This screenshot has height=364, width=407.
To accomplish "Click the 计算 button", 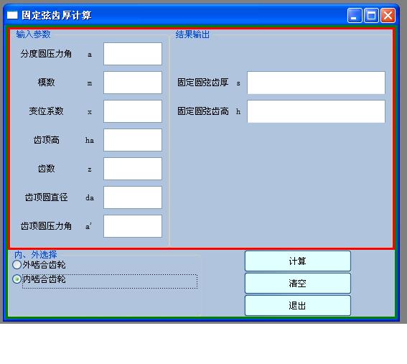I will [298, 261].
